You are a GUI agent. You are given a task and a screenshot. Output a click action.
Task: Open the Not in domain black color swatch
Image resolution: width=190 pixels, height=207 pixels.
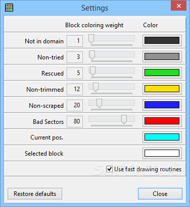click(162, 40)
